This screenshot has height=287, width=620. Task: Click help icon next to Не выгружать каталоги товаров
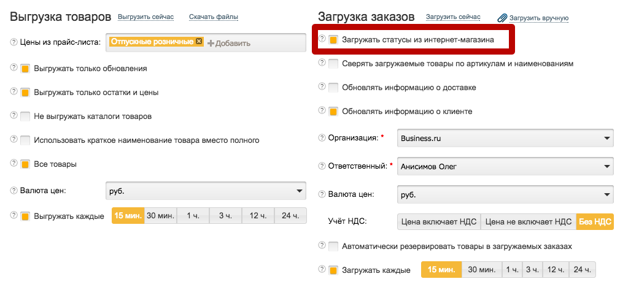(x=14, y=115)
